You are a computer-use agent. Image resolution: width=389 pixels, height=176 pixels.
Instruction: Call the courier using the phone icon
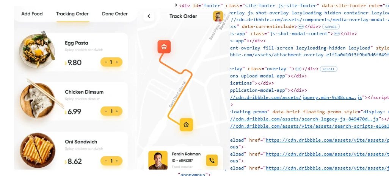click(x=212, y=161)
